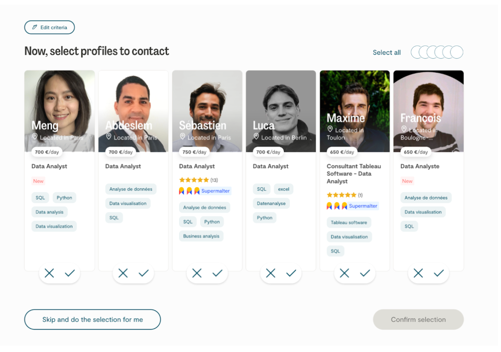Viewport: 501px width, 352px height.
Task: Accept Abdeslem's profile with the checkmark
Action: pos(144,273)
